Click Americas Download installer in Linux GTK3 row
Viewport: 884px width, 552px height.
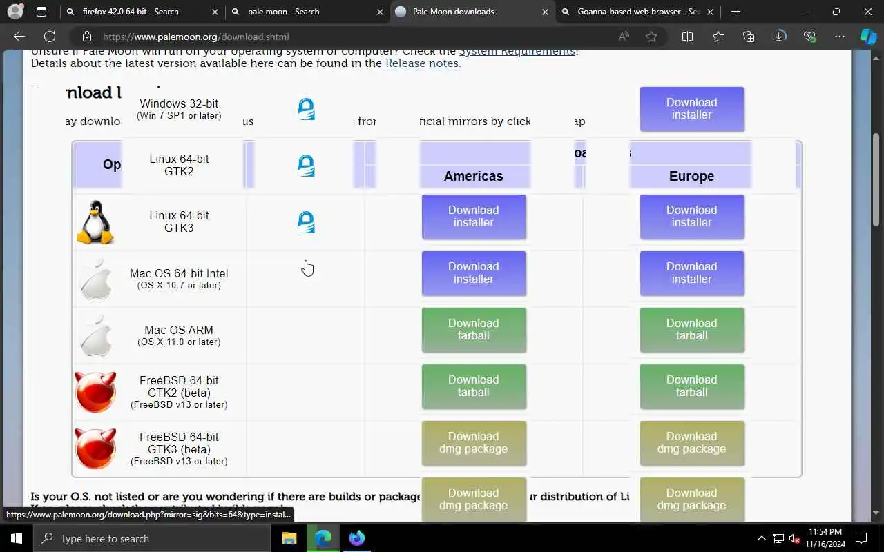tap(474, 217)
